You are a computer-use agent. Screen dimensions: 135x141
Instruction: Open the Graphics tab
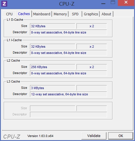tap(91, 14)
